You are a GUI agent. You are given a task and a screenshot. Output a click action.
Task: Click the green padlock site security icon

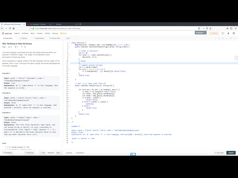coord(33,29)
